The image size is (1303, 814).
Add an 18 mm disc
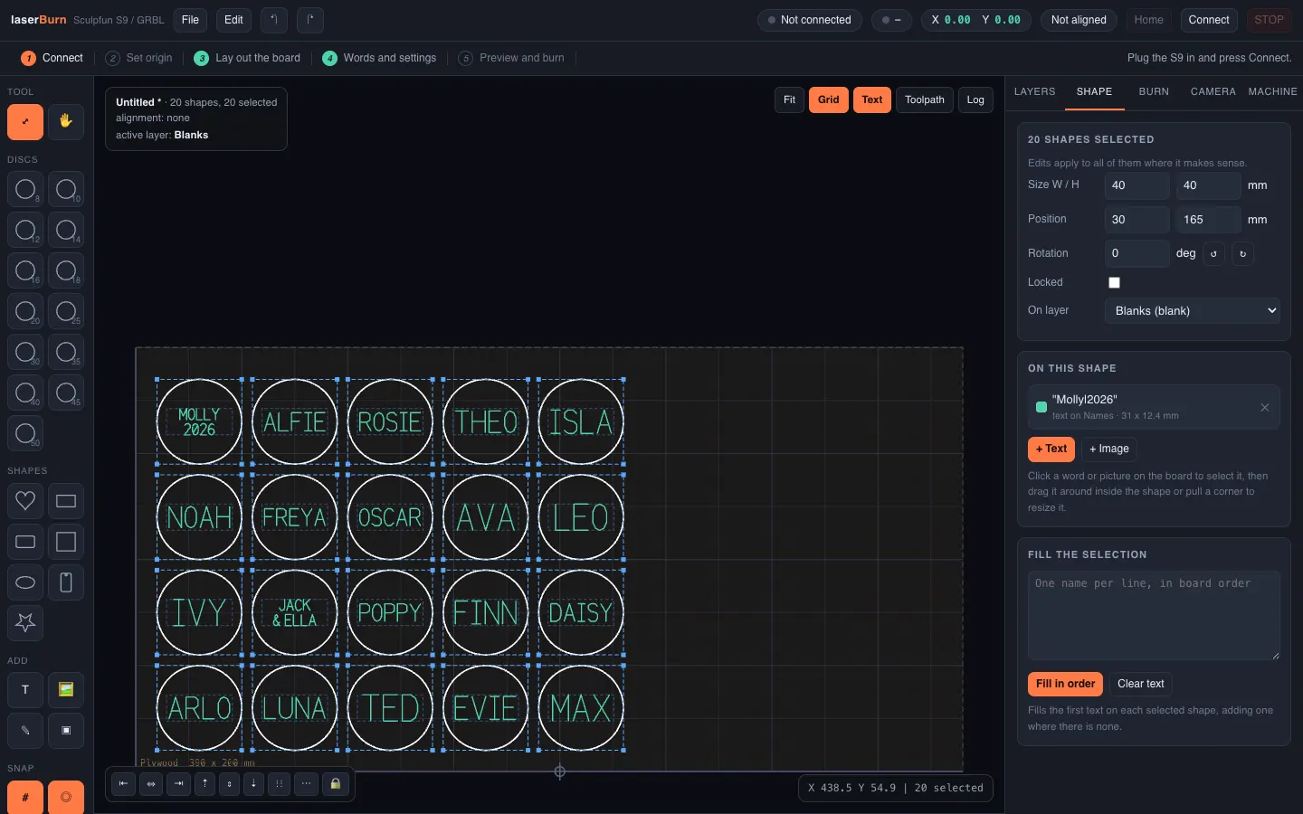click(66, 271)
